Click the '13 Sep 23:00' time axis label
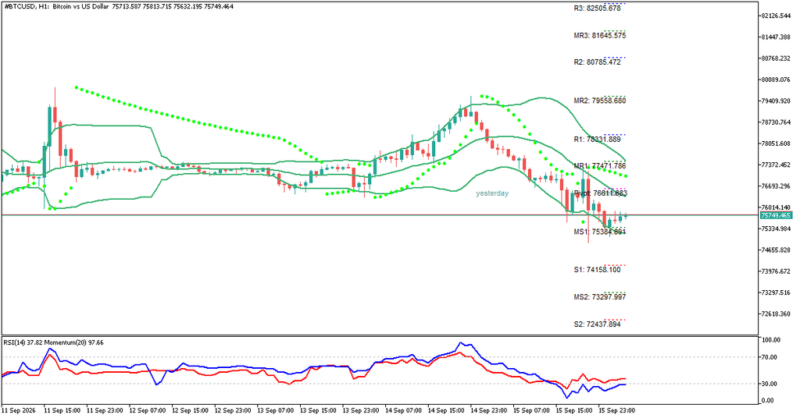This screenshot has width=800, height=418. (361, 410)
